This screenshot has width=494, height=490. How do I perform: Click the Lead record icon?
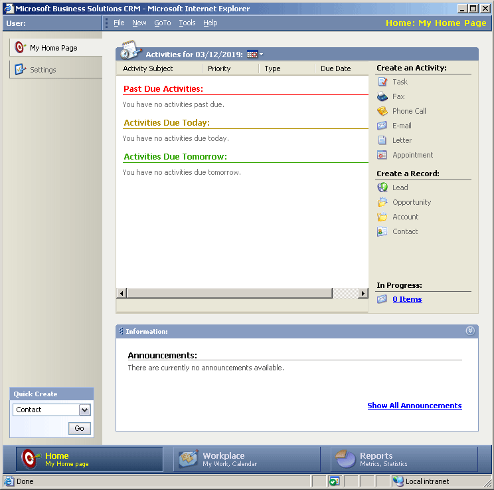click(382, 187)
